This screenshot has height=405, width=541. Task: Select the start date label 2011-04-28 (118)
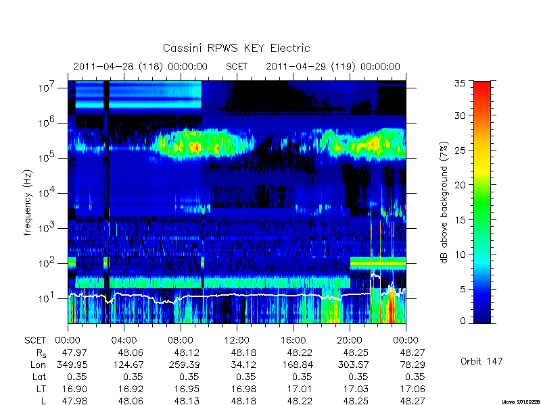(118, 66)
